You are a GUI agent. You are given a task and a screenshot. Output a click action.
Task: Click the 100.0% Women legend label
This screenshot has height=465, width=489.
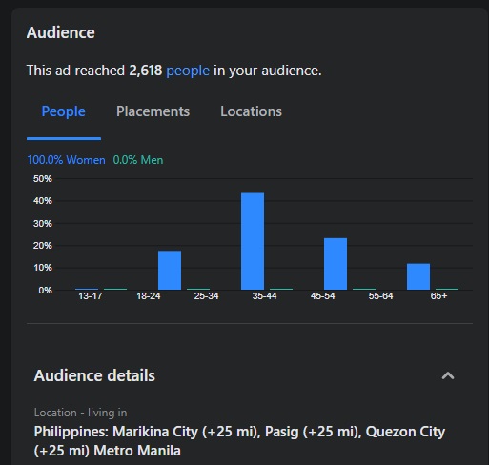pos(66,160)
